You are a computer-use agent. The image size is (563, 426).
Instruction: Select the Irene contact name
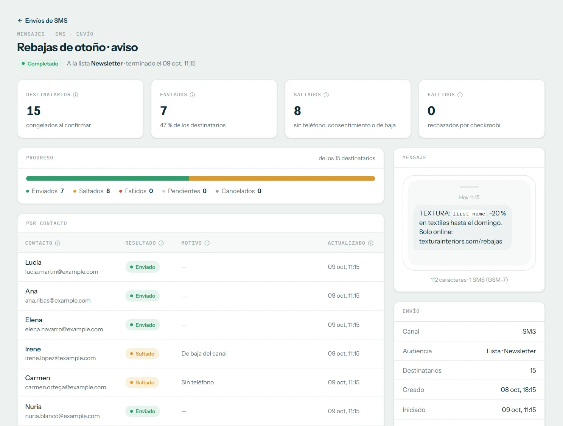pyautogui.click(x=33, y=349)
